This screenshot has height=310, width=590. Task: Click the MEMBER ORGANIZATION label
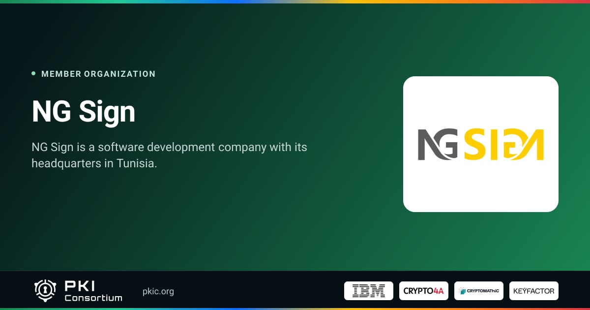click(x=98, y=74)
